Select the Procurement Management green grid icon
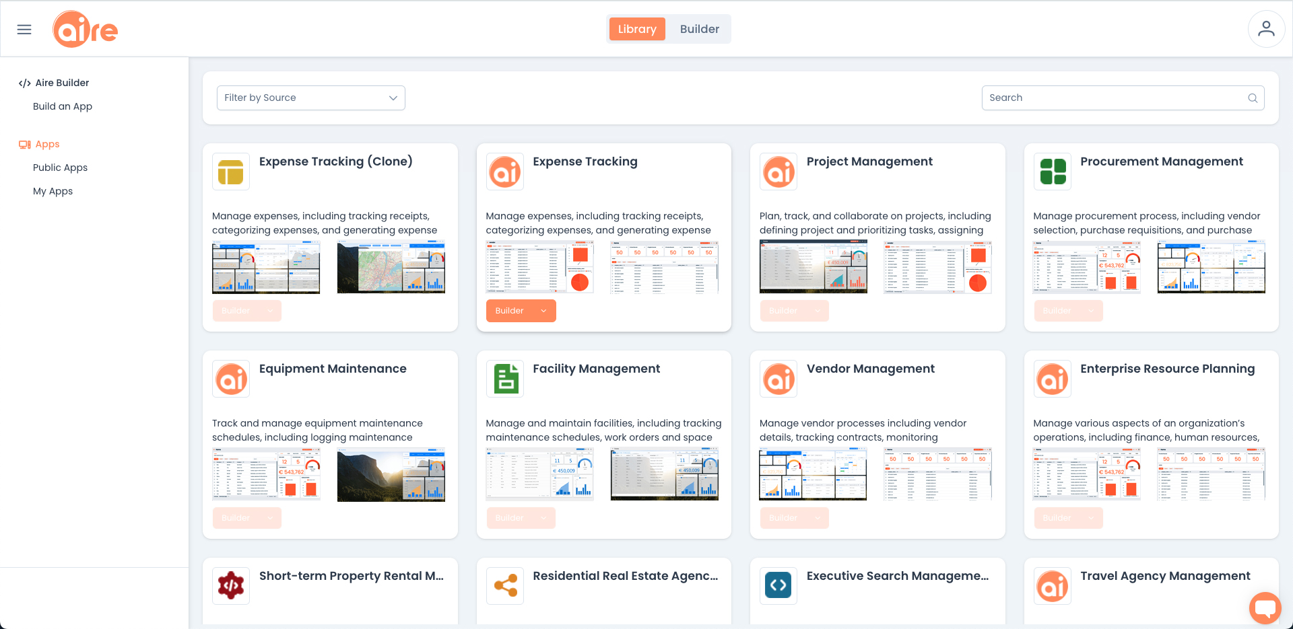 [1053, 172]
